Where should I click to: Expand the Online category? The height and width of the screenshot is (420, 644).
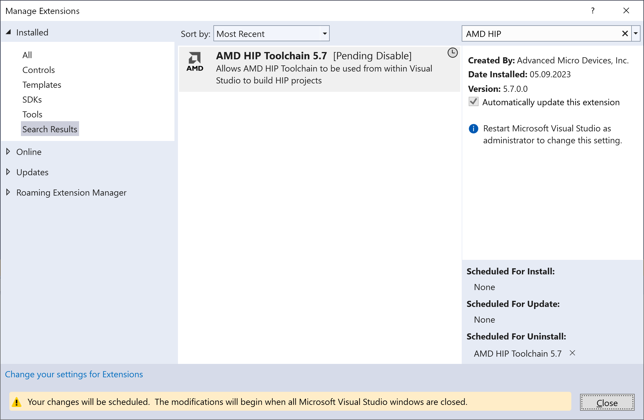(8, 151)
